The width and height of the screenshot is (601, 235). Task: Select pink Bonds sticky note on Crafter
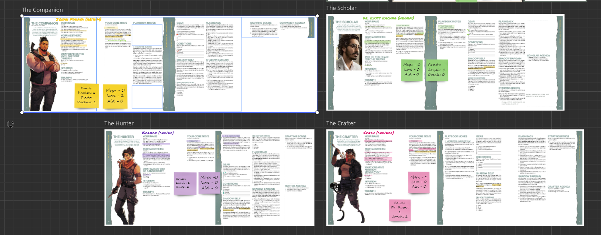(x=400, y=210)
